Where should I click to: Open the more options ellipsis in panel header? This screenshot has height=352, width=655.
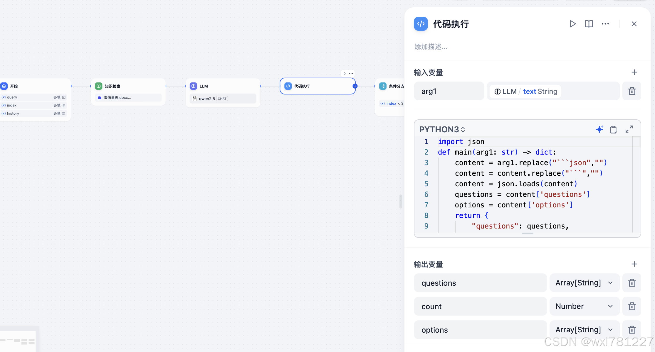[x=605, y=24]
